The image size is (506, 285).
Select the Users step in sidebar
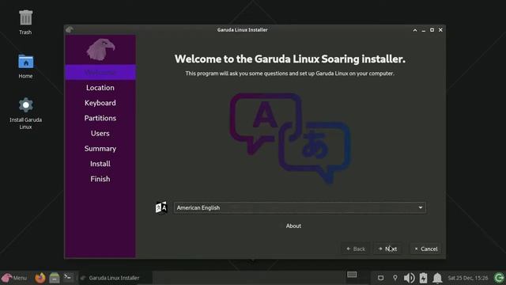coord(100,133)
